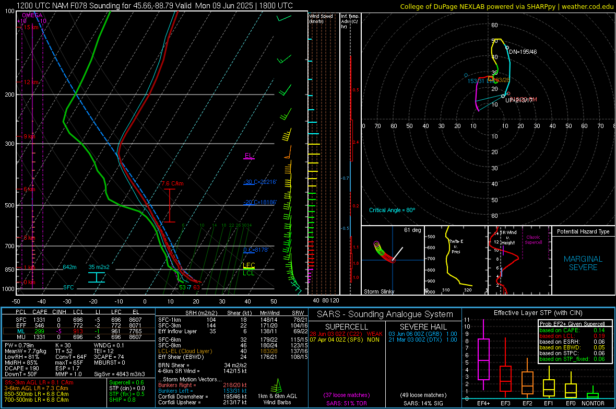Click the Critical Angle = 80° text
616x409 pixels.
[x=392, y=210]
